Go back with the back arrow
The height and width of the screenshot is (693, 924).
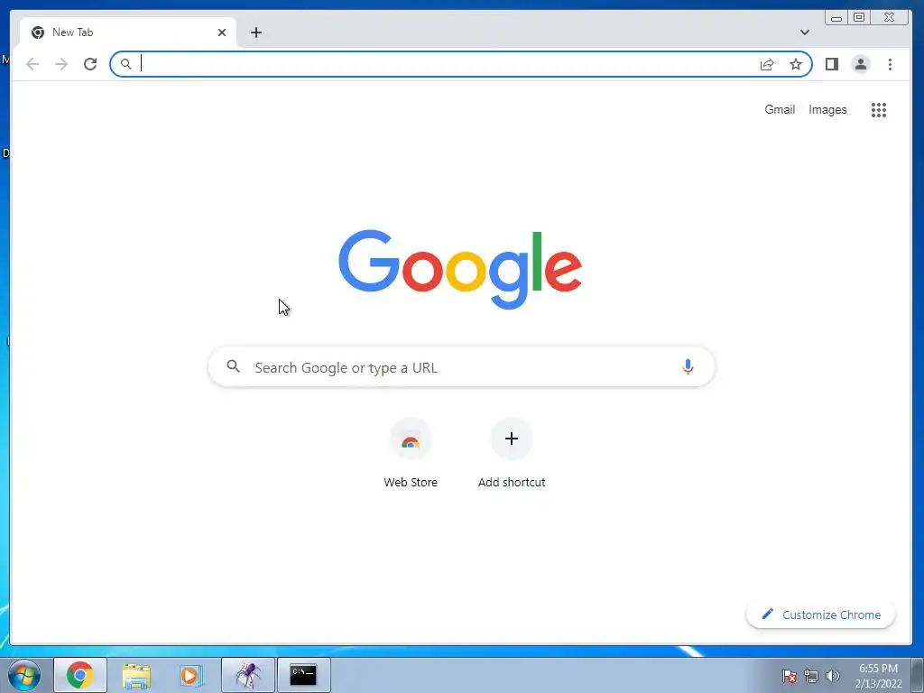(x=32, y=64)
